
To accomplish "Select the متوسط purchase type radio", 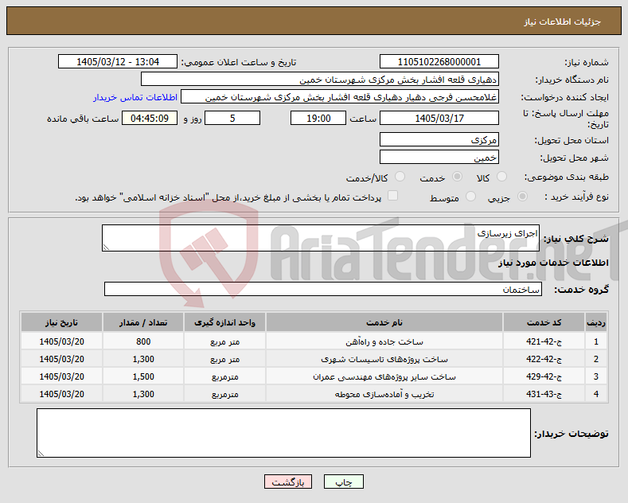I will tap(471, 197).
